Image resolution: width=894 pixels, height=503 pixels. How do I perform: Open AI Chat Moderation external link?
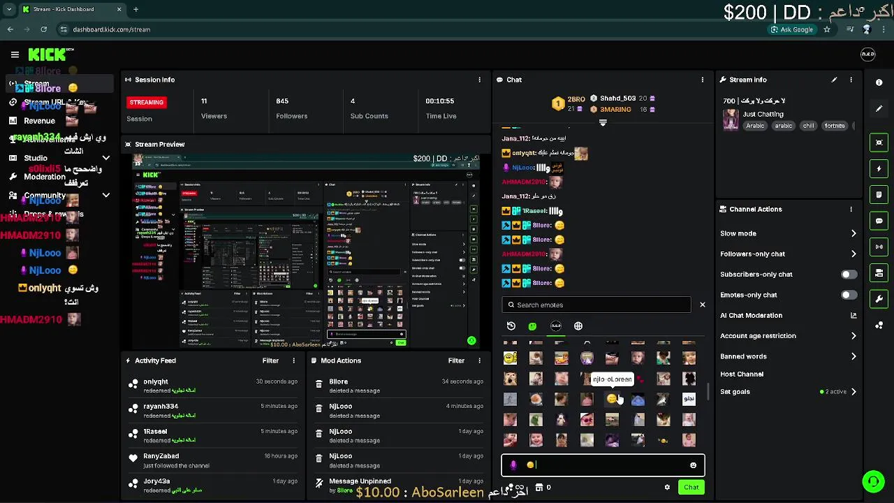click(x=853, y=316)
